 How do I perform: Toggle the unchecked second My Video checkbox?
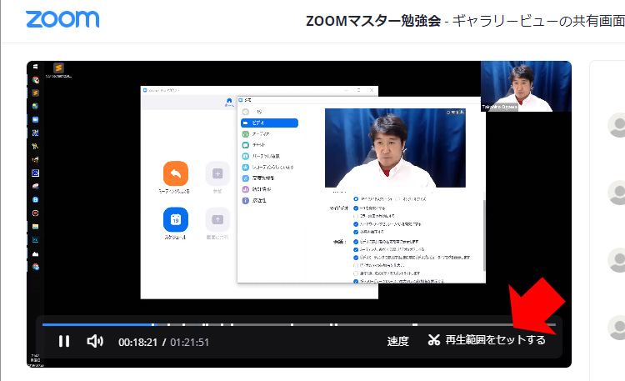coord(357,216)
